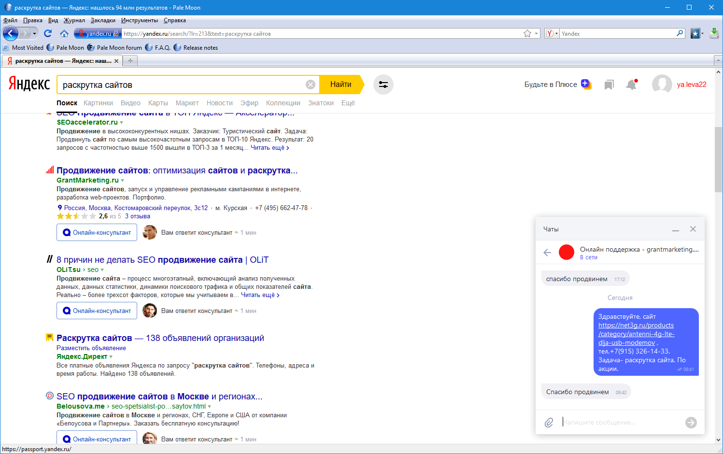Open the saved collections bookmark icon
The width and height of the screenshot is (723, 454).
coord(609,85)
